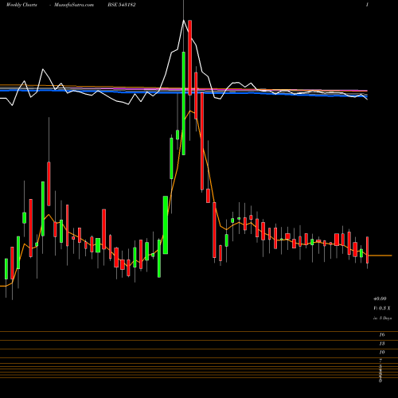Click the 'in 5 Days' label
Viewport: 398px width, 398px height.
382,318
